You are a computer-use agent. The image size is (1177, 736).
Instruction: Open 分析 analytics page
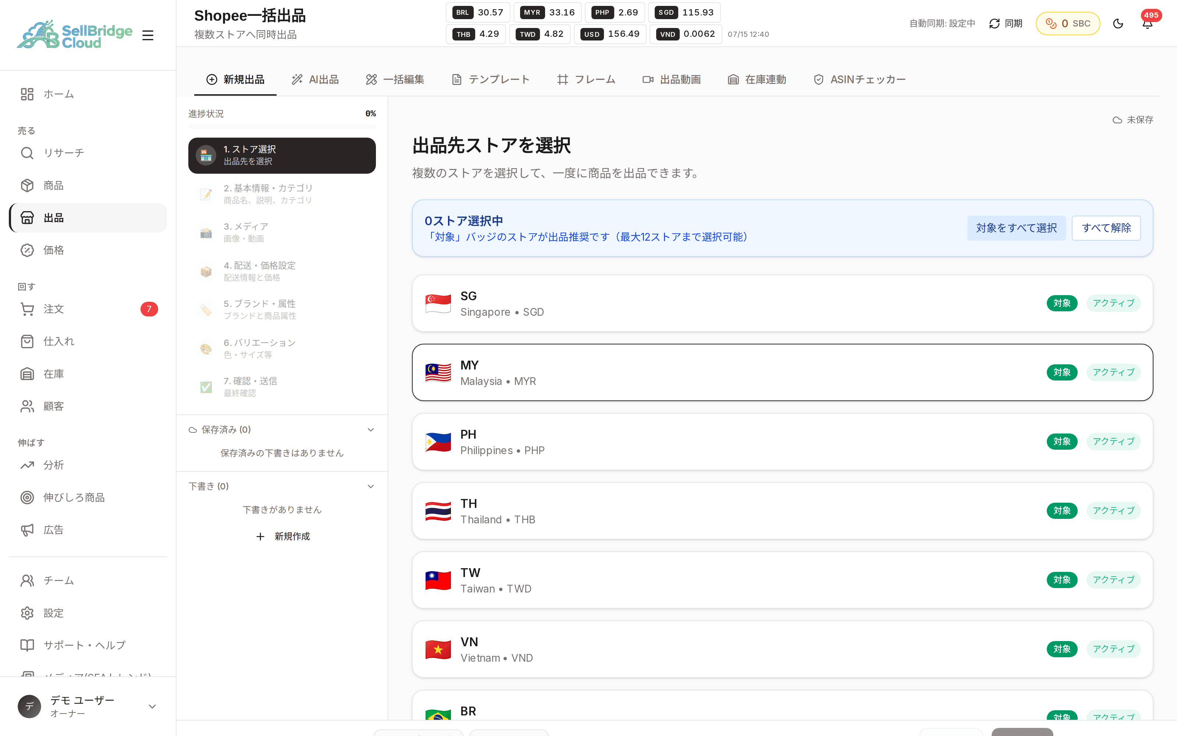click(x=88, y=465)
